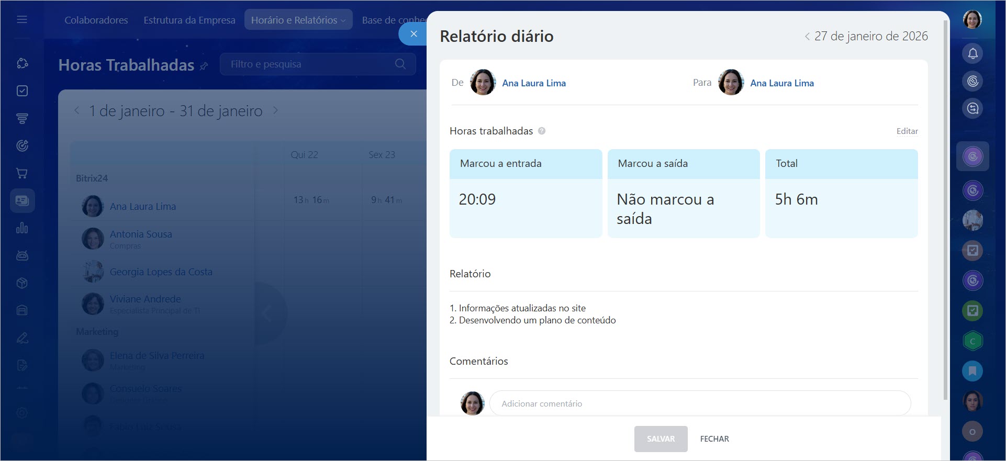
Task: Open the bookmark icon in the right panel
Action: [x=973, y=371]
